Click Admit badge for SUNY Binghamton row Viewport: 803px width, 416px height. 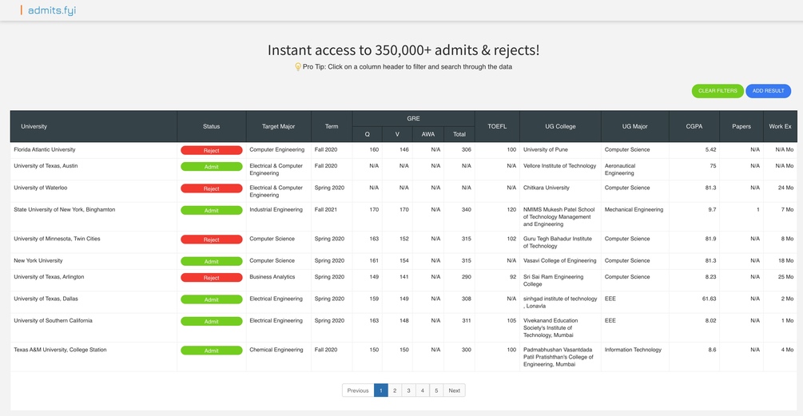click(212, 210)
